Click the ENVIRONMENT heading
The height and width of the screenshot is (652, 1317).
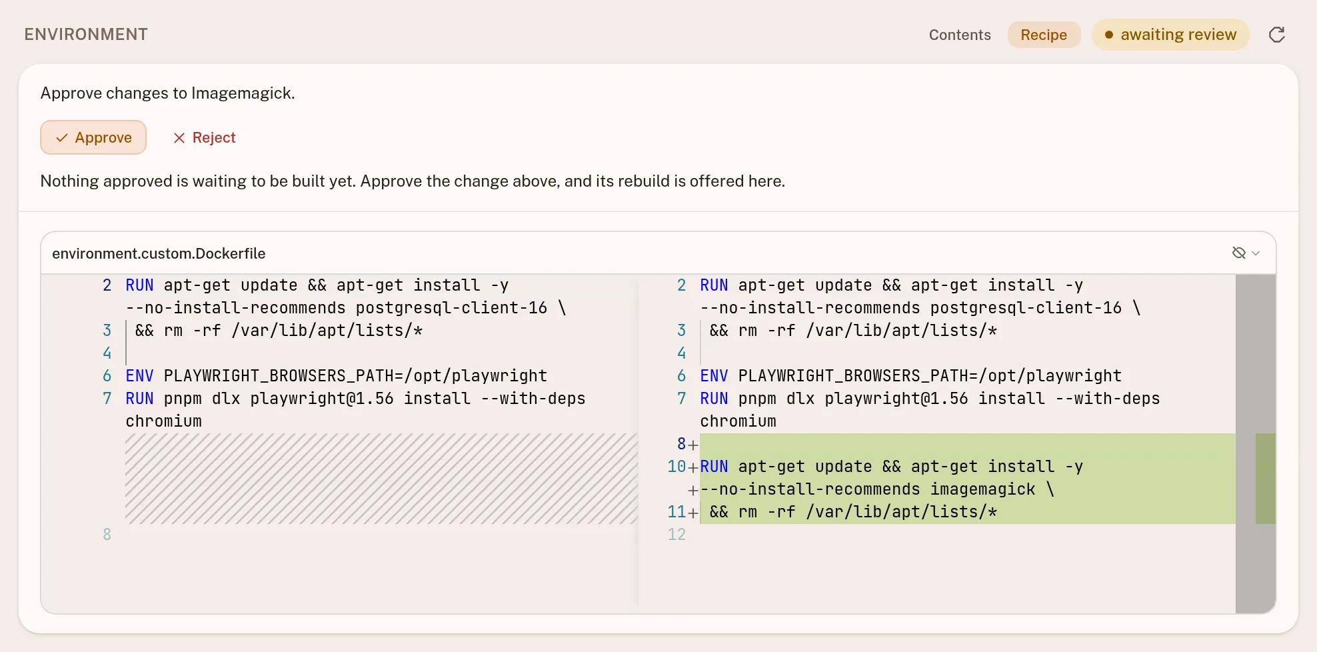(86, 35)
